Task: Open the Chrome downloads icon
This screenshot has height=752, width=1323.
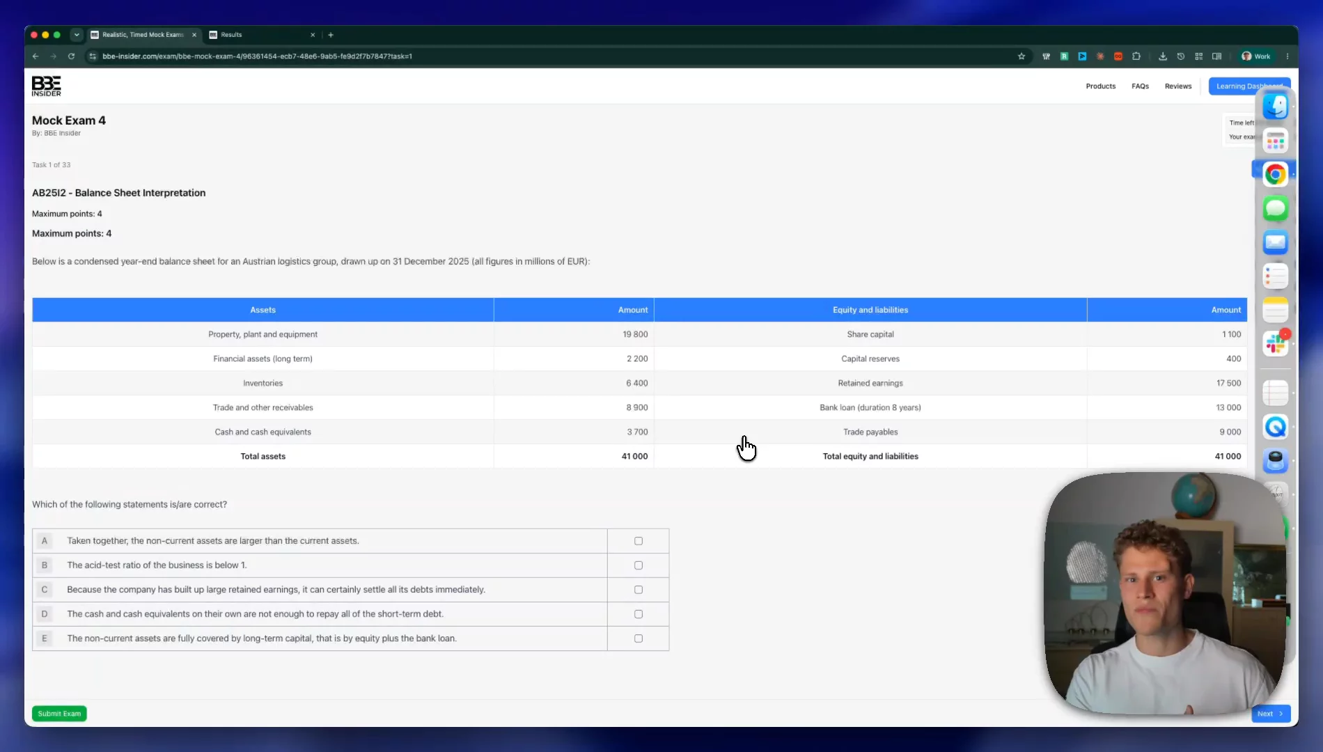Action: pos(1163,56)
